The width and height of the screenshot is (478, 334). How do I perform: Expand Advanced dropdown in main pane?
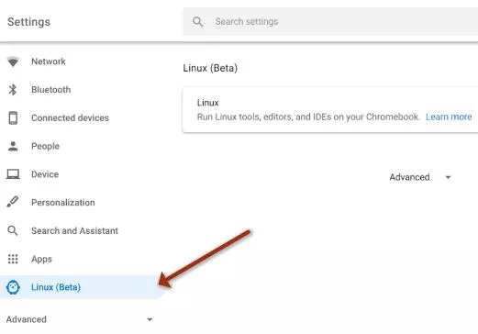[x=449, y=177]
